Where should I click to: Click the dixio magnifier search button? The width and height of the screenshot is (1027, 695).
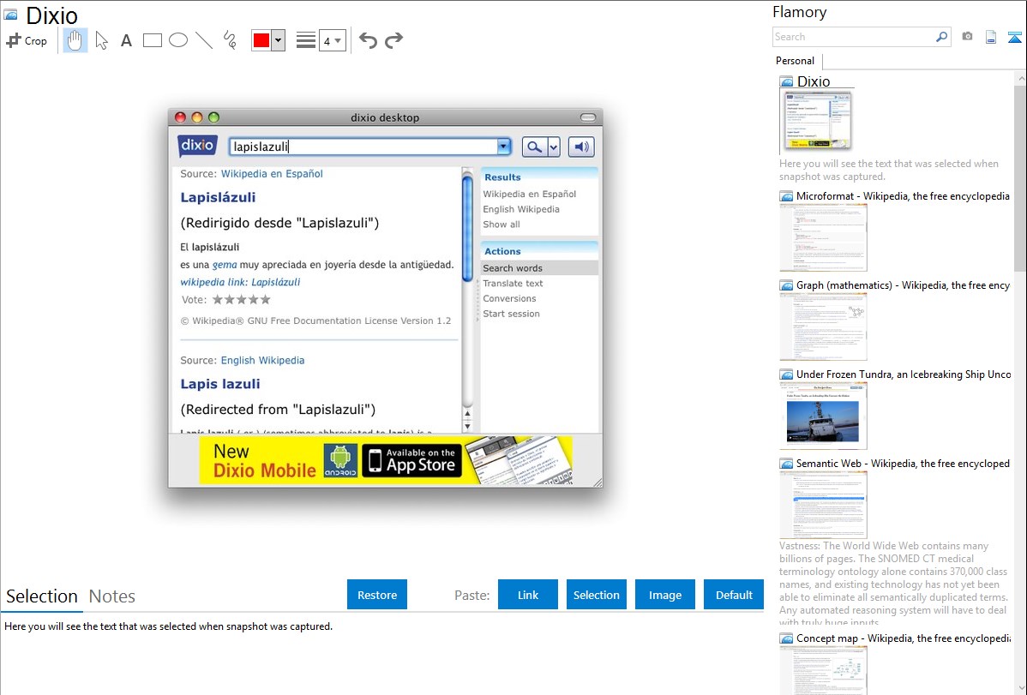tap(534, 147)
